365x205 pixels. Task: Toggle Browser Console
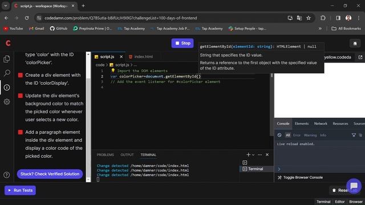301,177
